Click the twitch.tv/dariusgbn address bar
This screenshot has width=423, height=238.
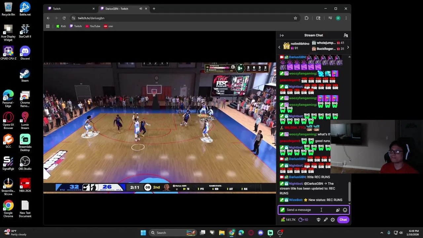click(x=185, y=18)
